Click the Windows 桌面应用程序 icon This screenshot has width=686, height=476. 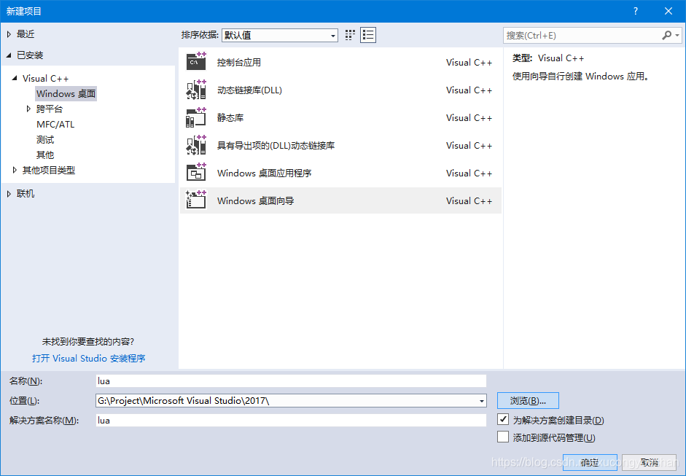196,173
